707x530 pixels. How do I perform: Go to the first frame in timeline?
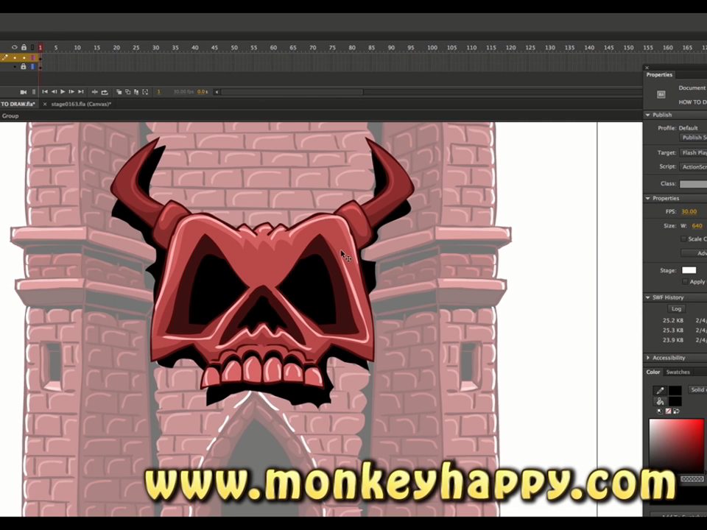pyautogui.click(x=45, y=91)
